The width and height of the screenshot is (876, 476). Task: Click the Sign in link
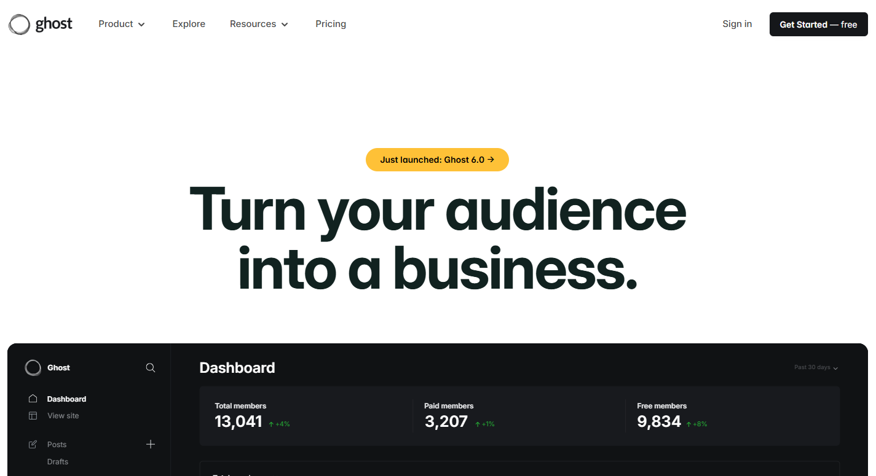(737, 24)
